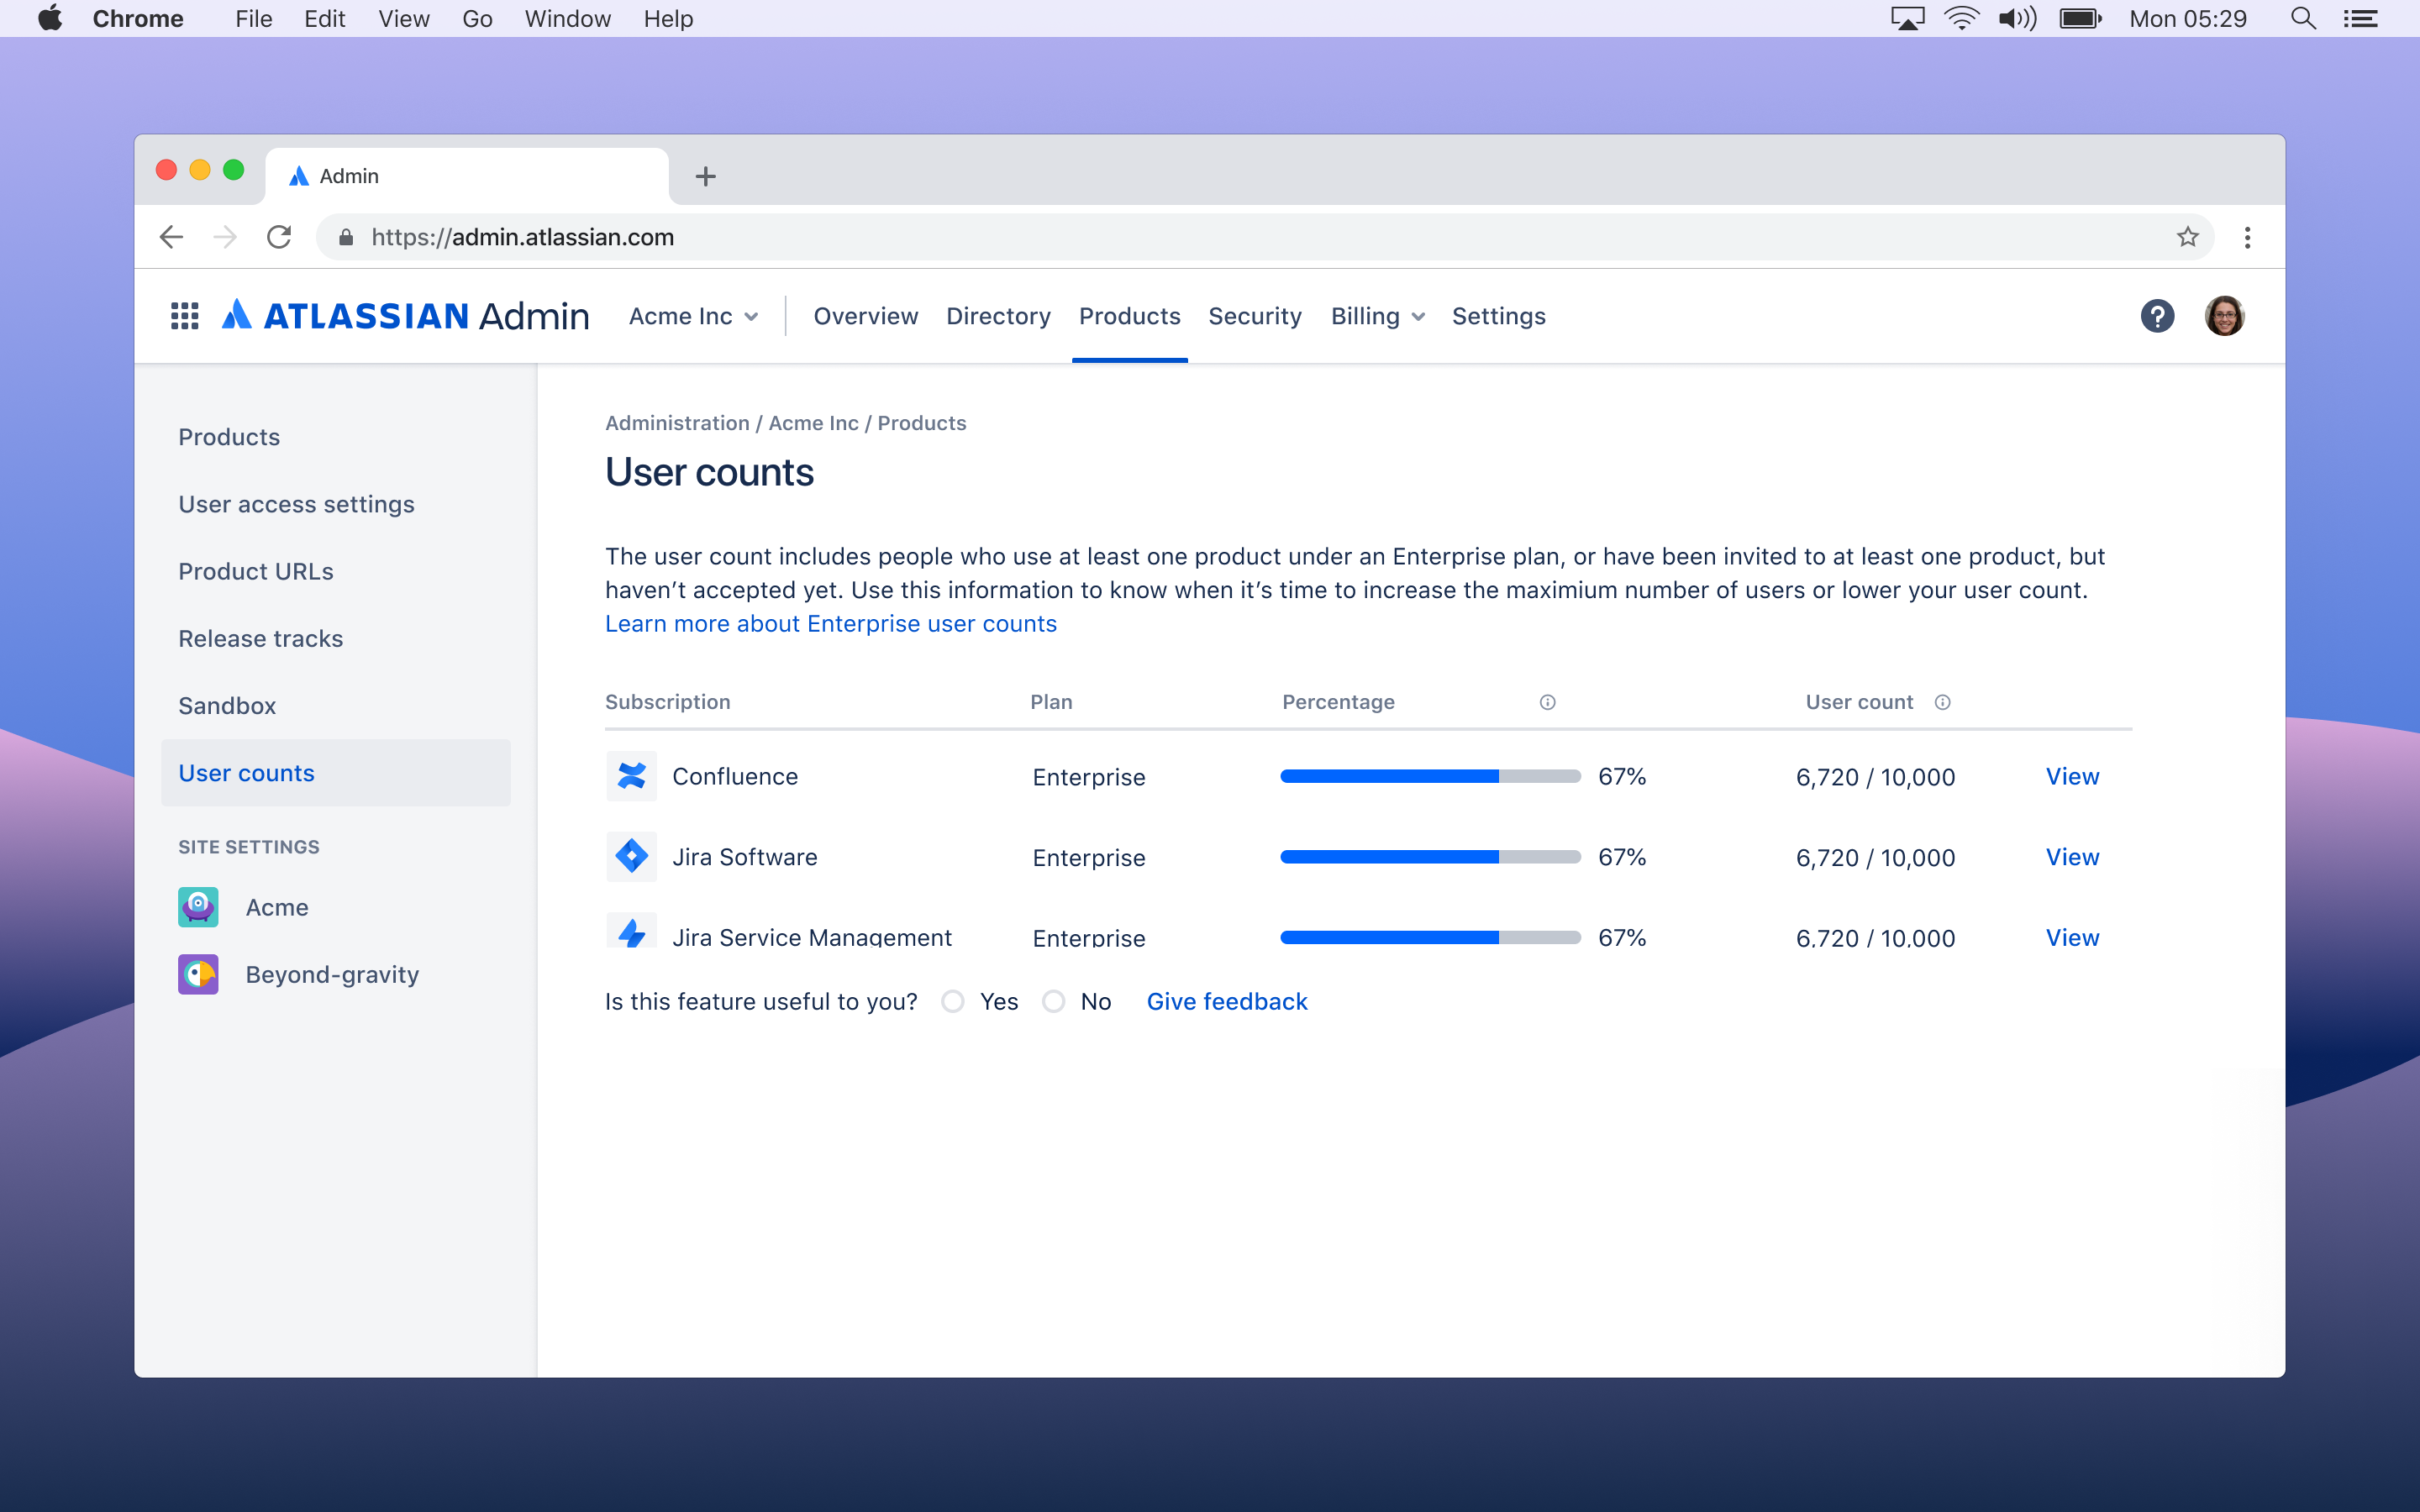Open the Acme Inc organization dropdown
This screenshot has width=2420, height=1512.
pyautogui.click(x=693, y=315)
